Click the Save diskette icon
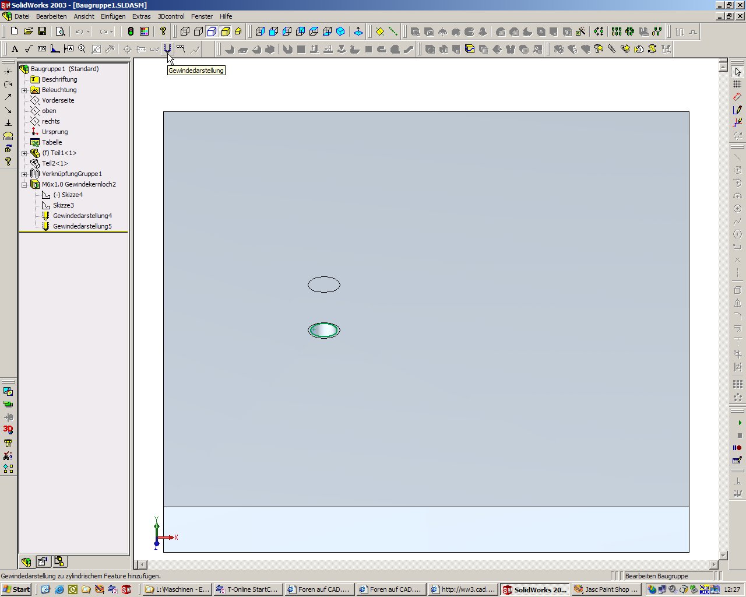This screenshot has width=746, height=597. 42,31
